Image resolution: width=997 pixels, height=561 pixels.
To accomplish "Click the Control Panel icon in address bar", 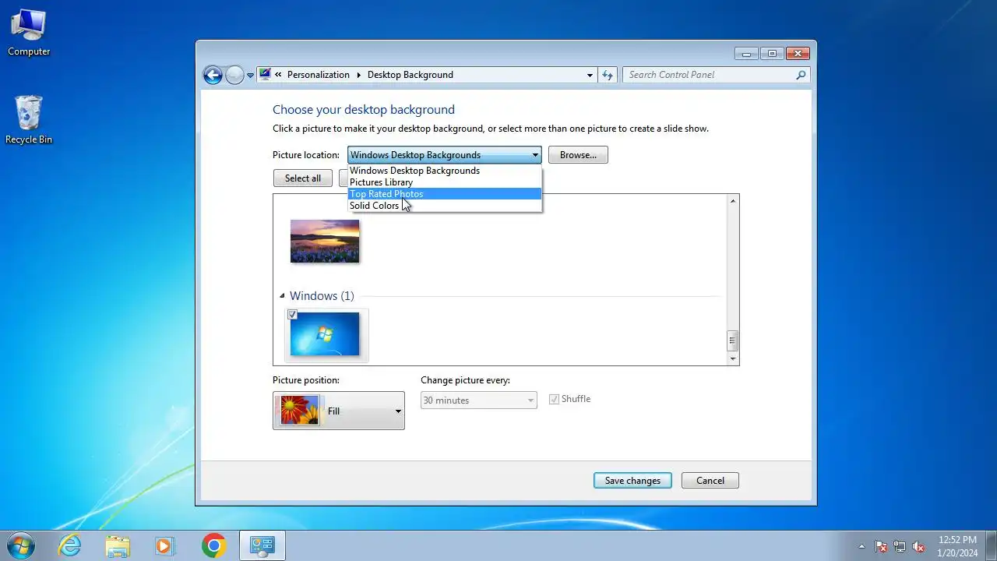I will 265,75.
